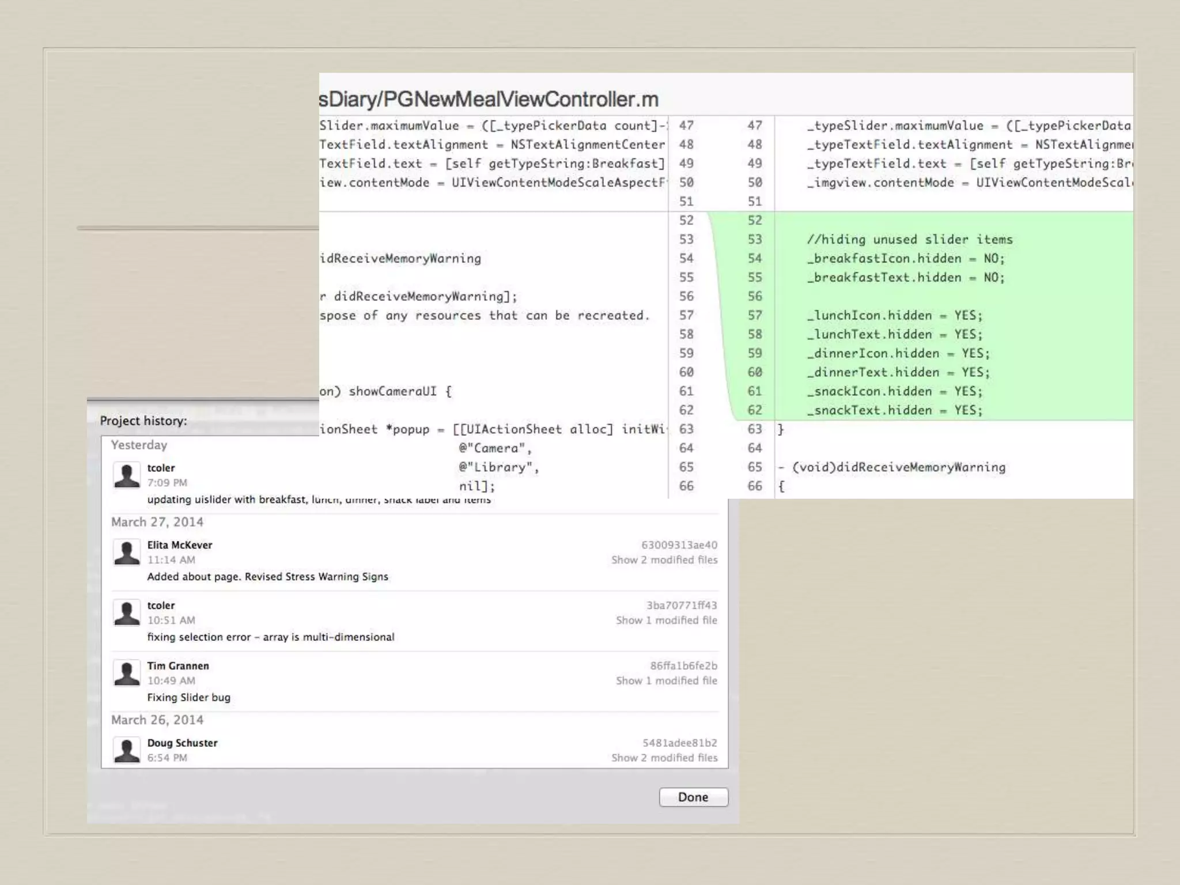Image resolution: width=1180 pixels, height=885 pixels.
Task: Select 'fixing selection error' commit message
Action: click(x=270, y=637)
